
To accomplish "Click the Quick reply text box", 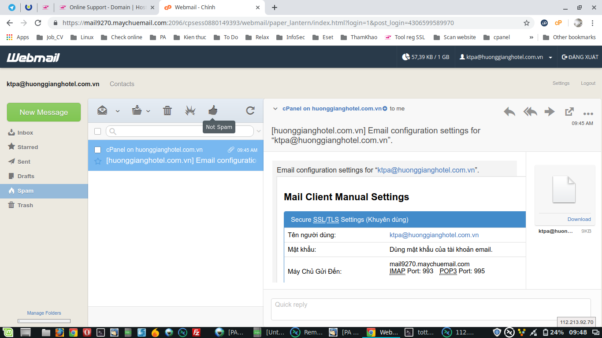I will [431, 309].
